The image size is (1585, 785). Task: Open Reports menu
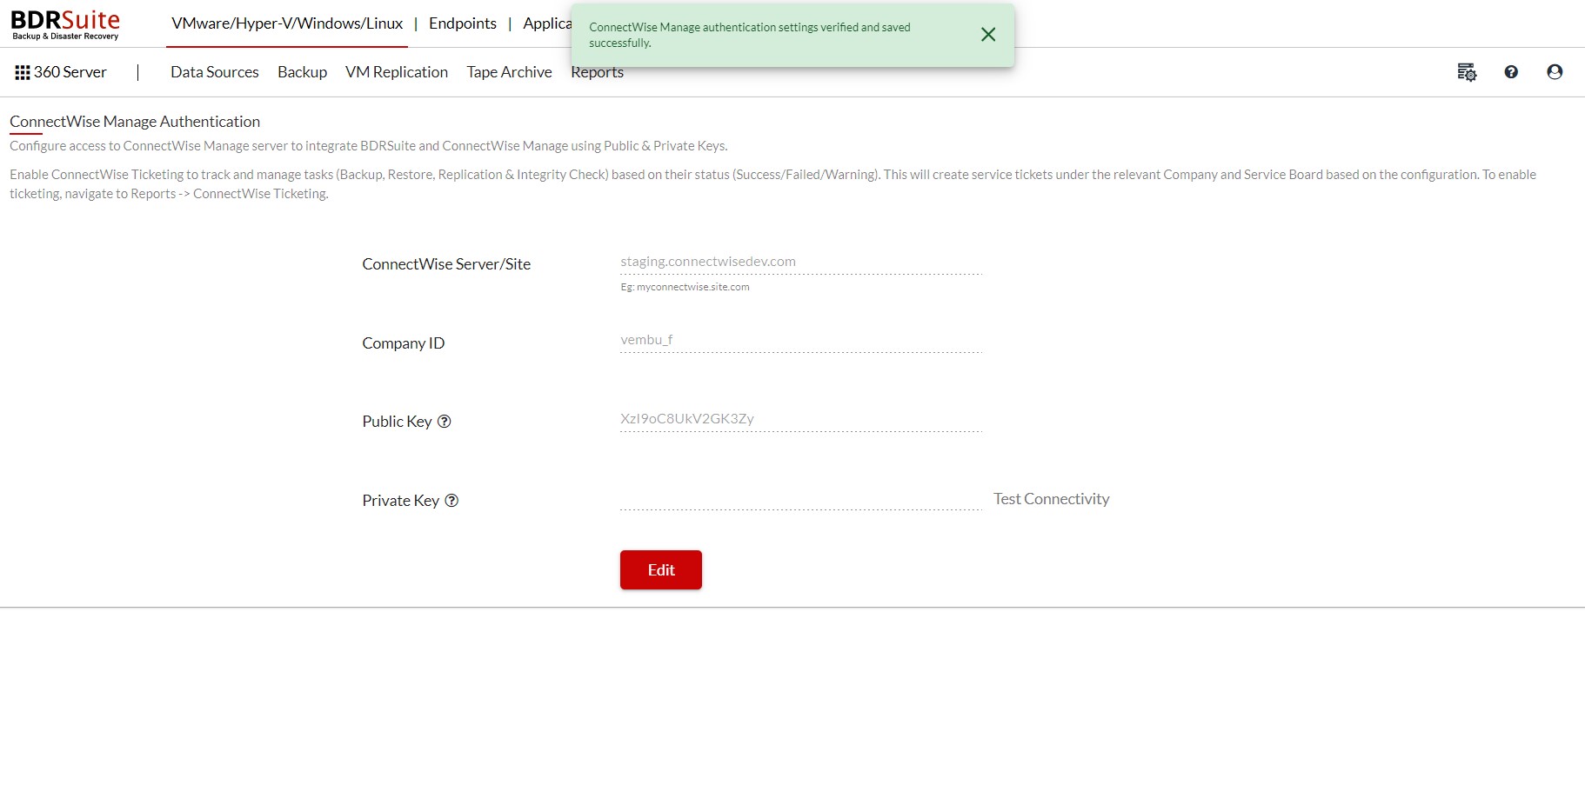click(597, 73)
